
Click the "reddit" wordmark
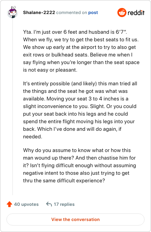(136, 13)
